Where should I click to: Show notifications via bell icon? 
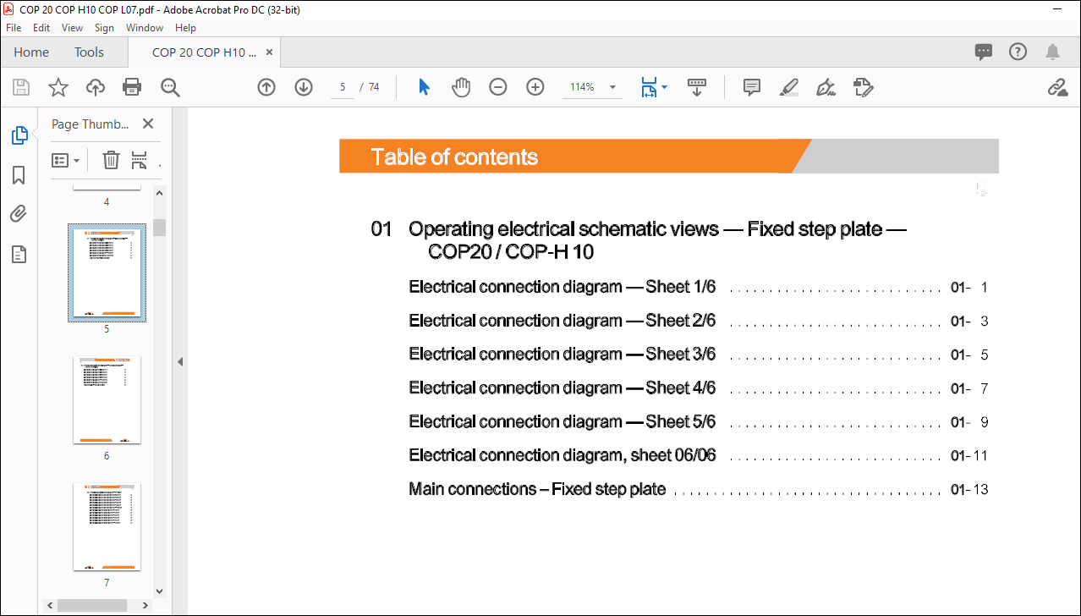[1053, 52]
